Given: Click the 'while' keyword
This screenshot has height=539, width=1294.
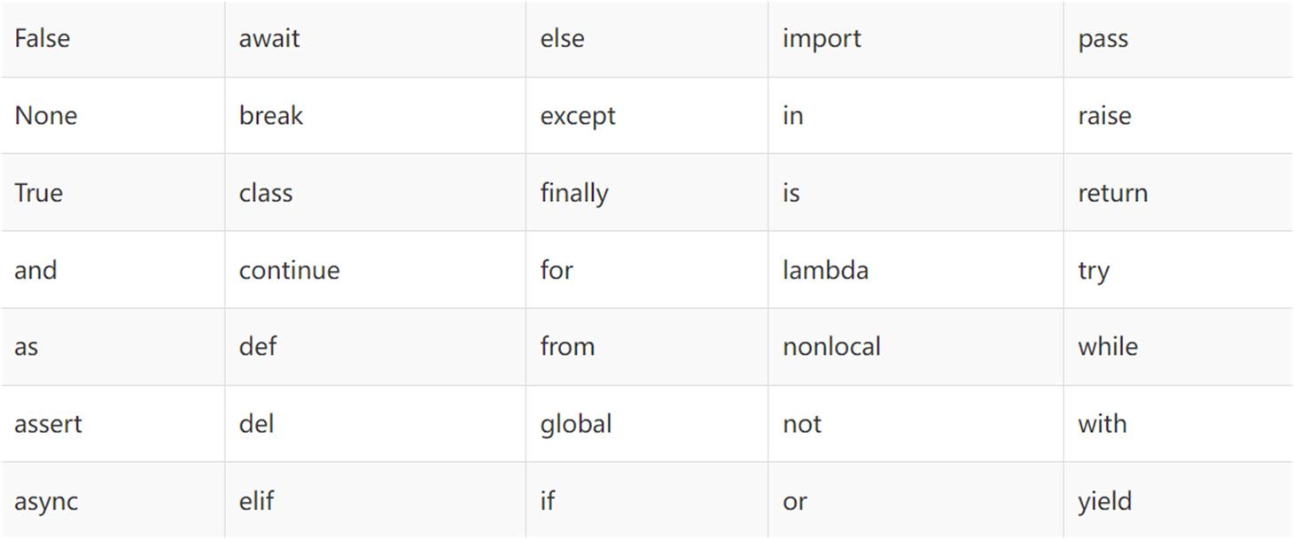Looking at the screenshot, I should (1108, 346).
